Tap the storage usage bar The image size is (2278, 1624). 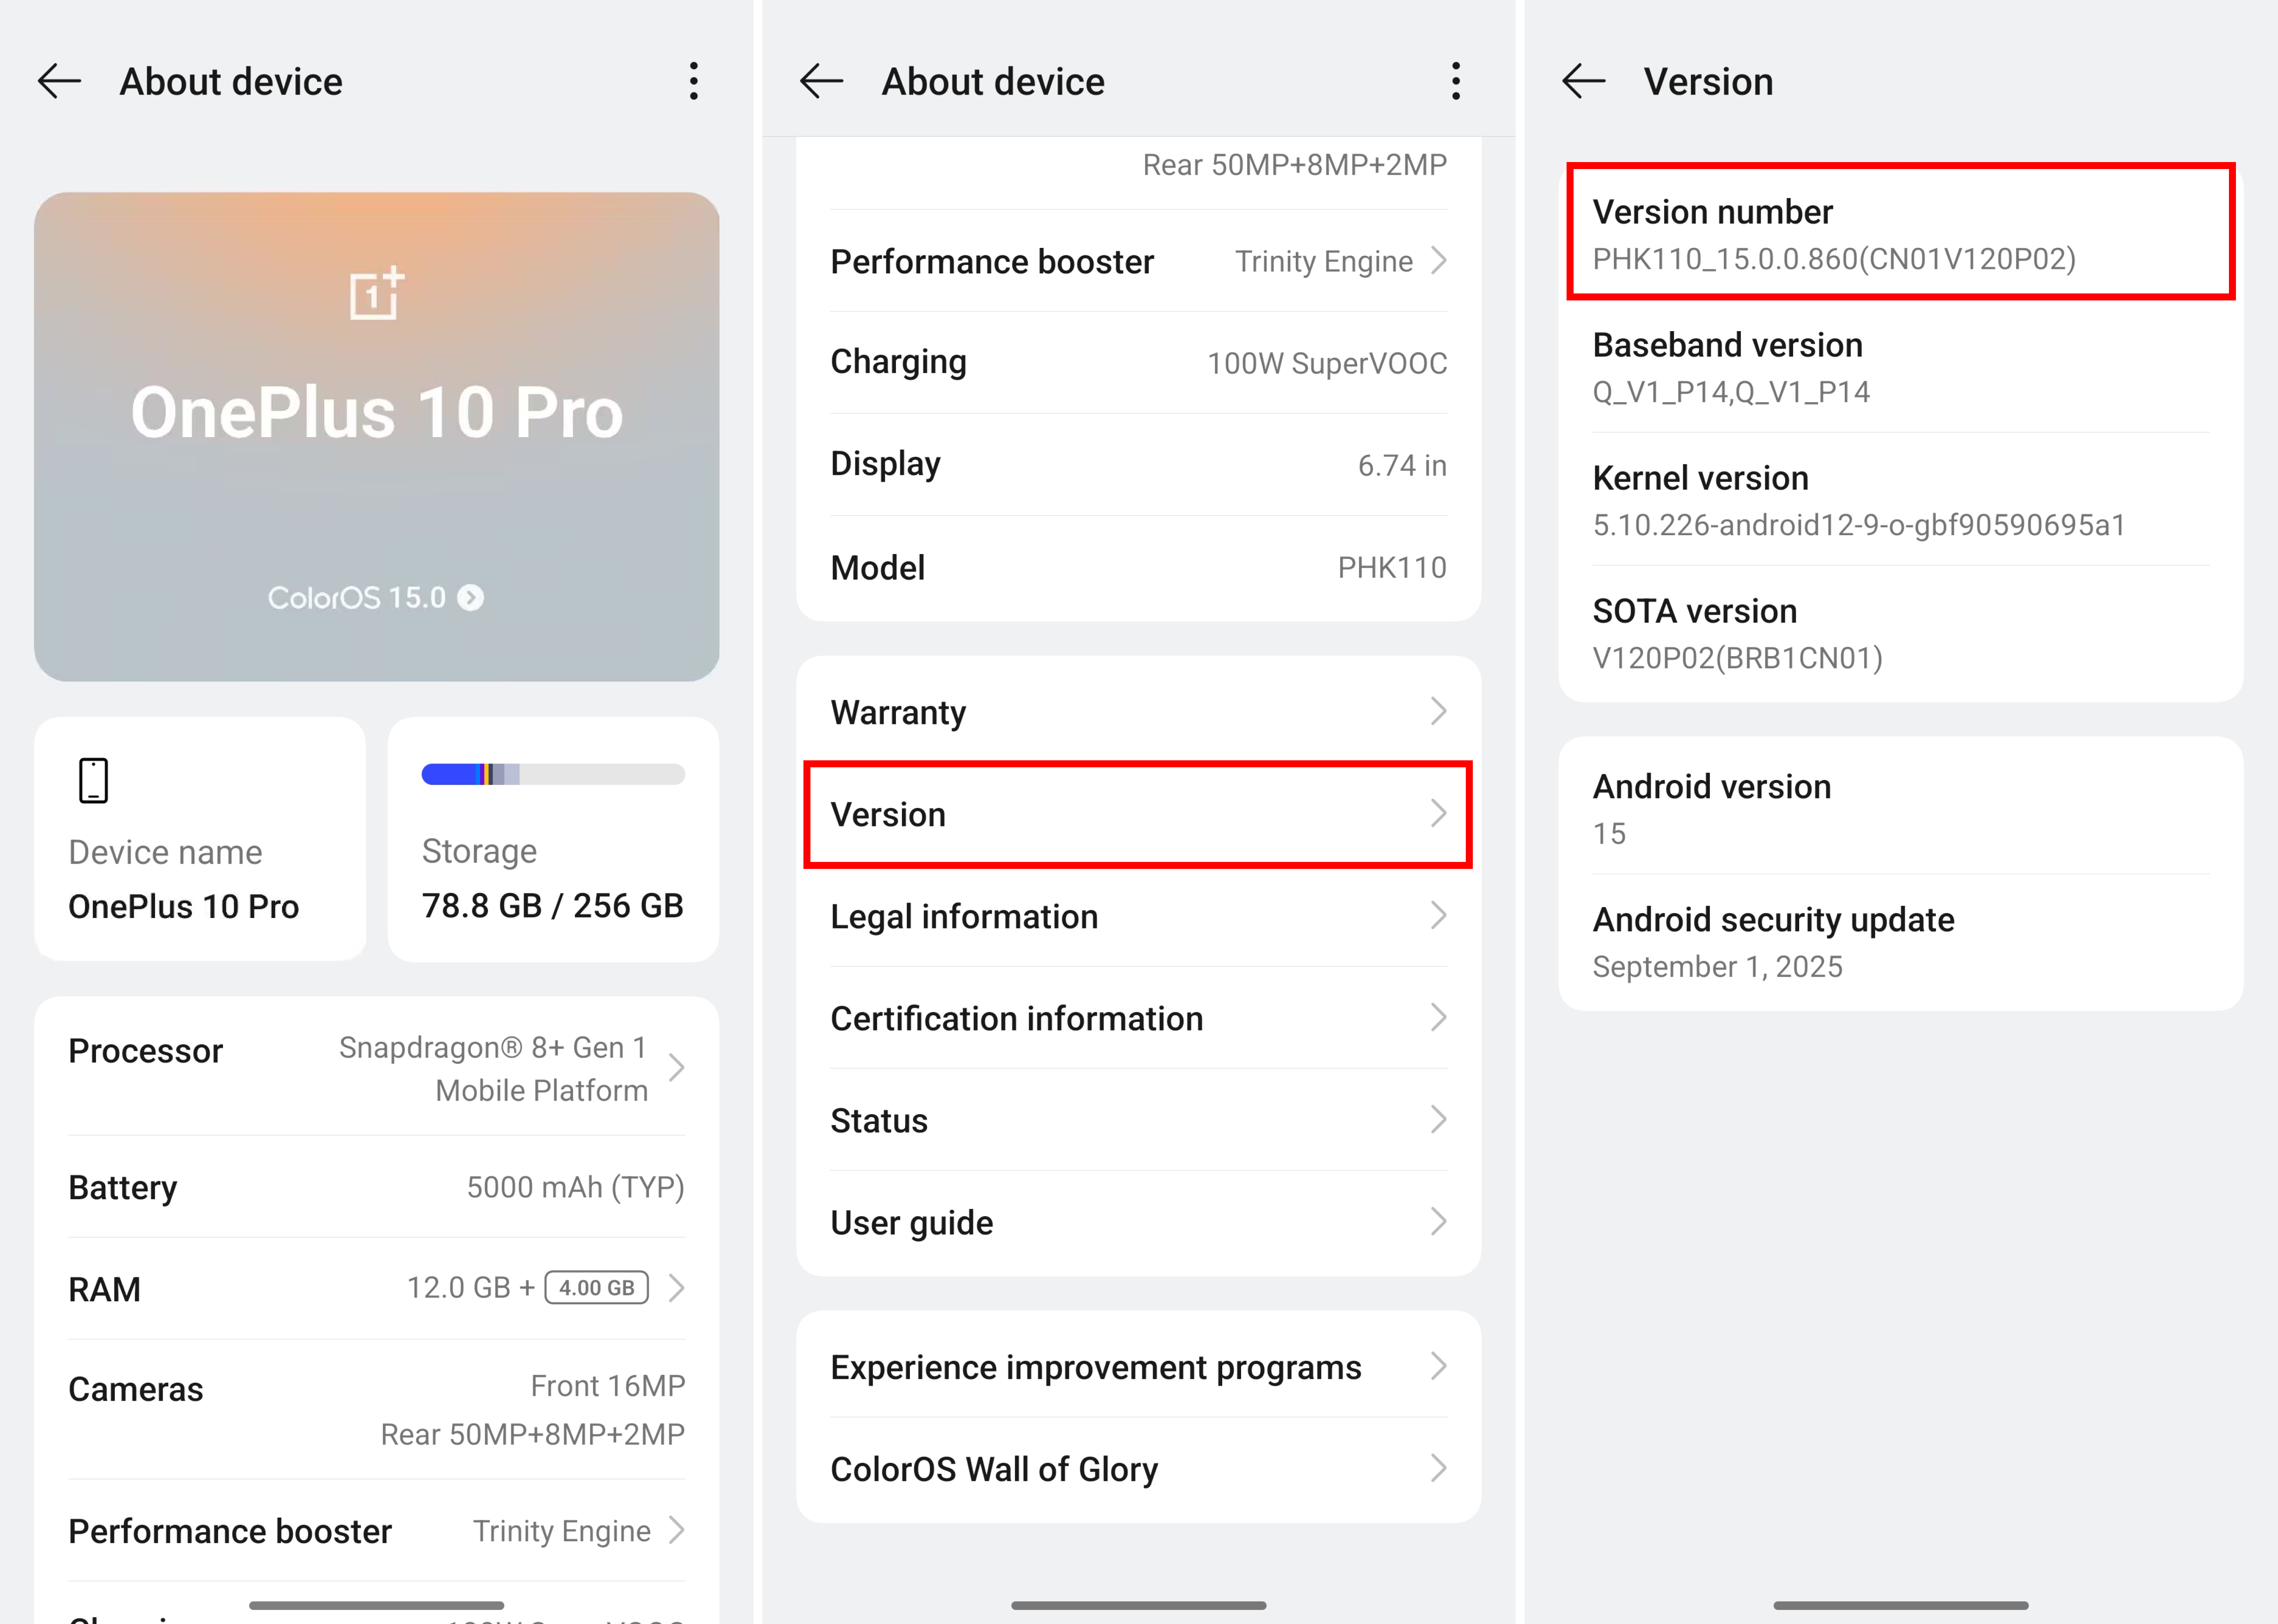point(552,774)
